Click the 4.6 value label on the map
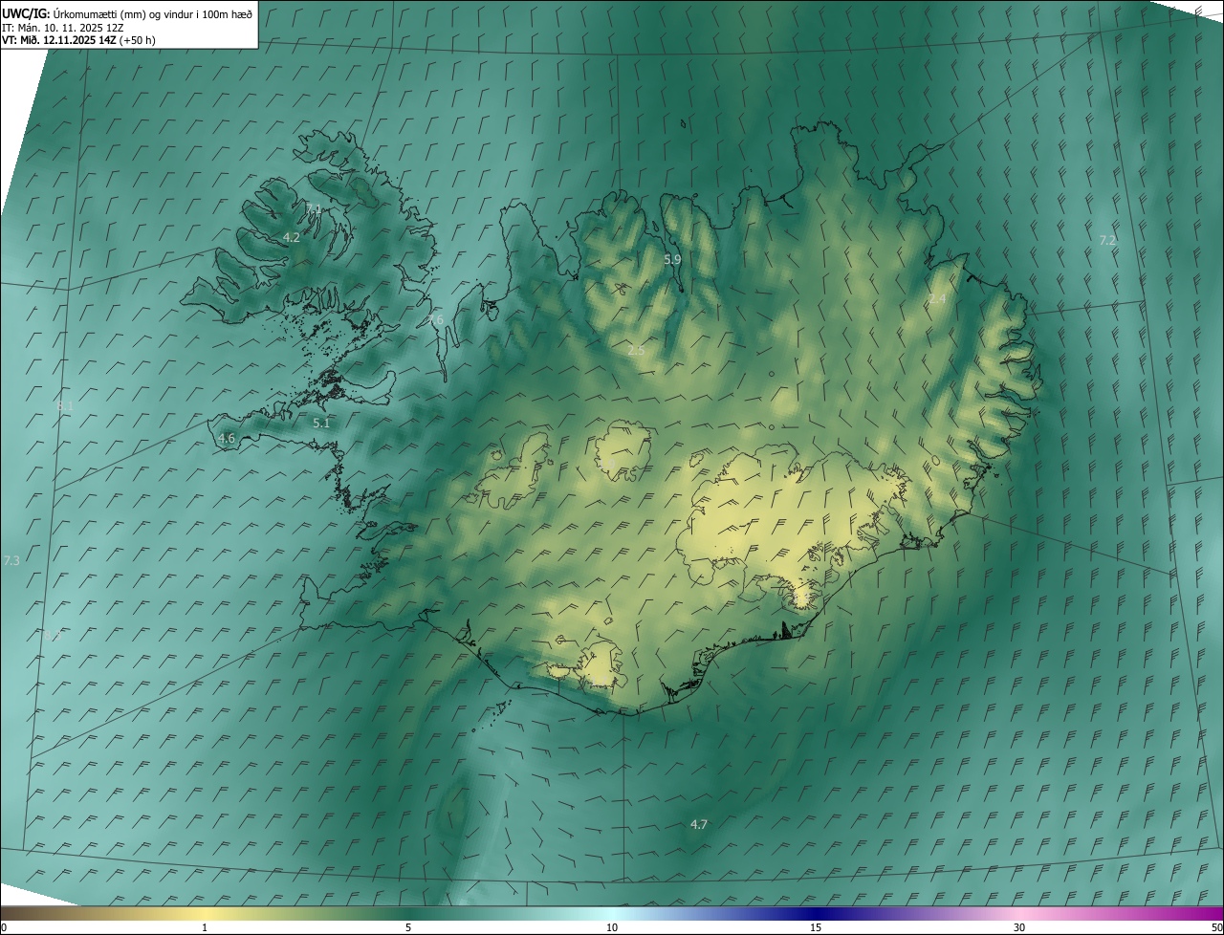The width and height of the screenshot is (1224, 935). pos(227,439)
